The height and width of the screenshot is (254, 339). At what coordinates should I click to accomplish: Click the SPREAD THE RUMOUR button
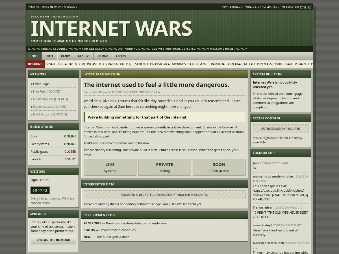[53, 240]
